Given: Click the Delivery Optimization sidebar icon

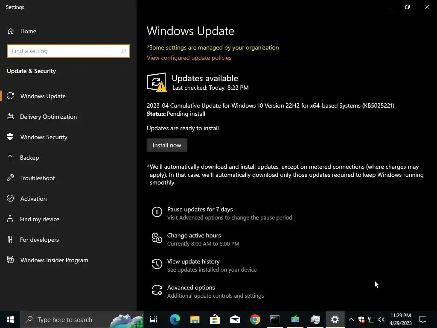Looking at the screenshot, I should click(x=10, y=116).
